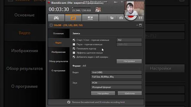The image size is (191, 107).
Task: Open the Основные tab
Action: (x=58, y=34)
